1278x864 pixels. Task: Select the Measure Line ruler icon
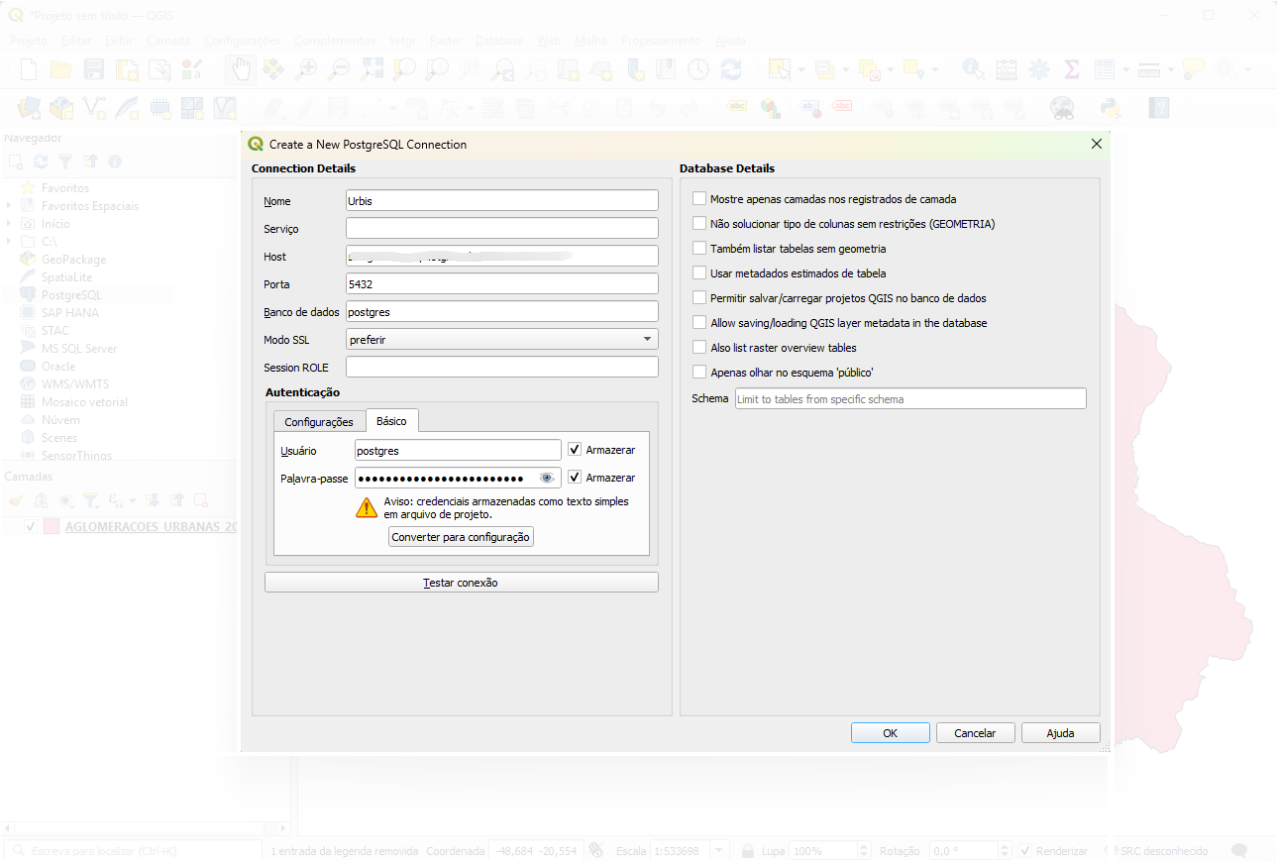[x=1149, y=69]
